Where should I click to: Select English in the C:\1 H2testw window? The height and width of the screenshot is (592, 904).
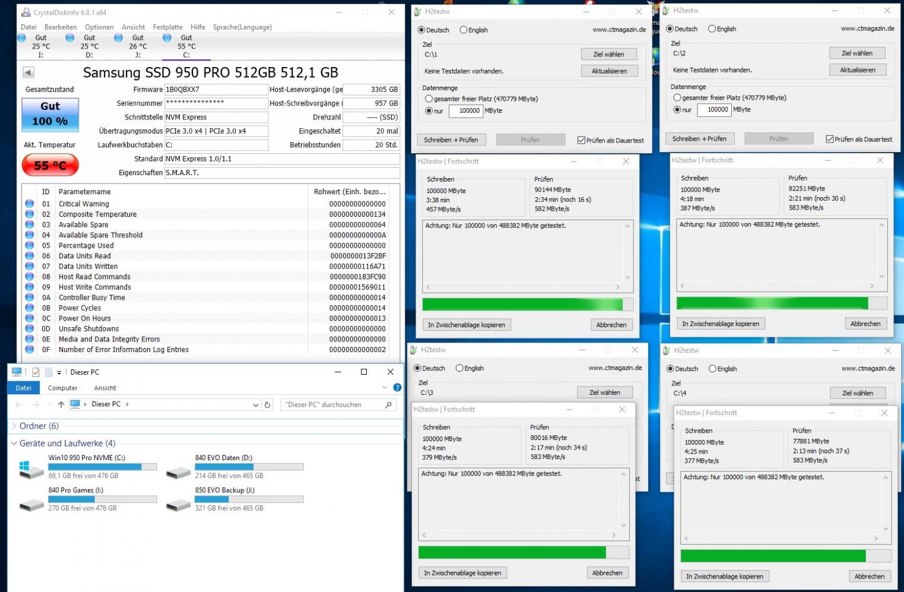pyautogui.click(x=474, y=30)
